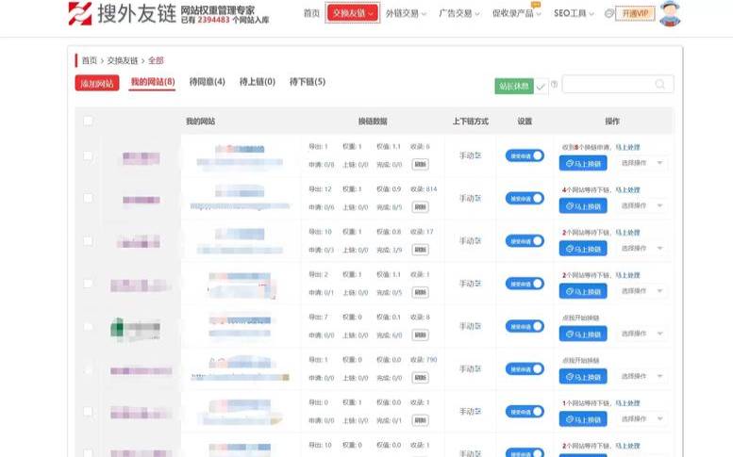Toggle the 站长休息 checkmark box

pos(541,87)
